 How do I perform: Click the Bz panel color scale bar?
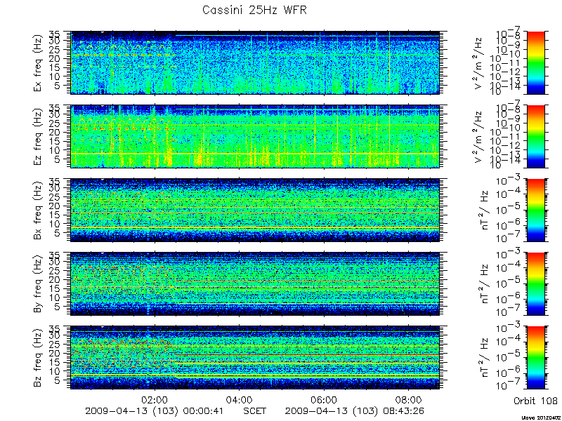click(x=535, y=358)
